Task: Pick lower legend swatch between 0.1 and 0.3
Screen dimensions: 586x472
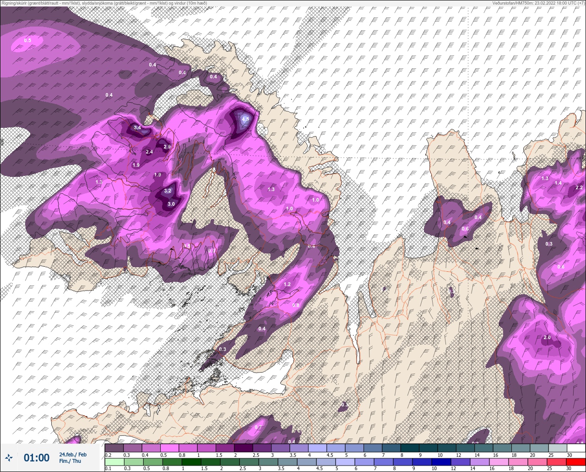Action: (x=114, y=461)
